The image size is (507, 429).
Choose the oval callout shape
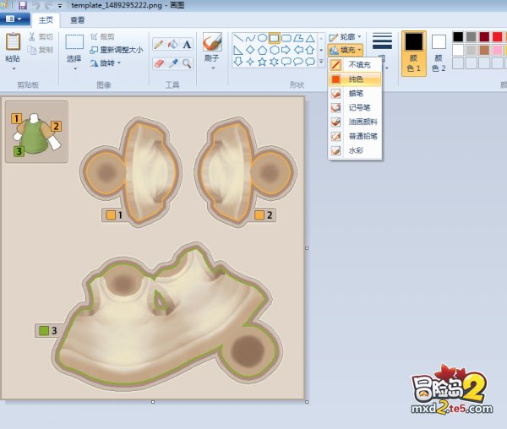tap(298, 62)
